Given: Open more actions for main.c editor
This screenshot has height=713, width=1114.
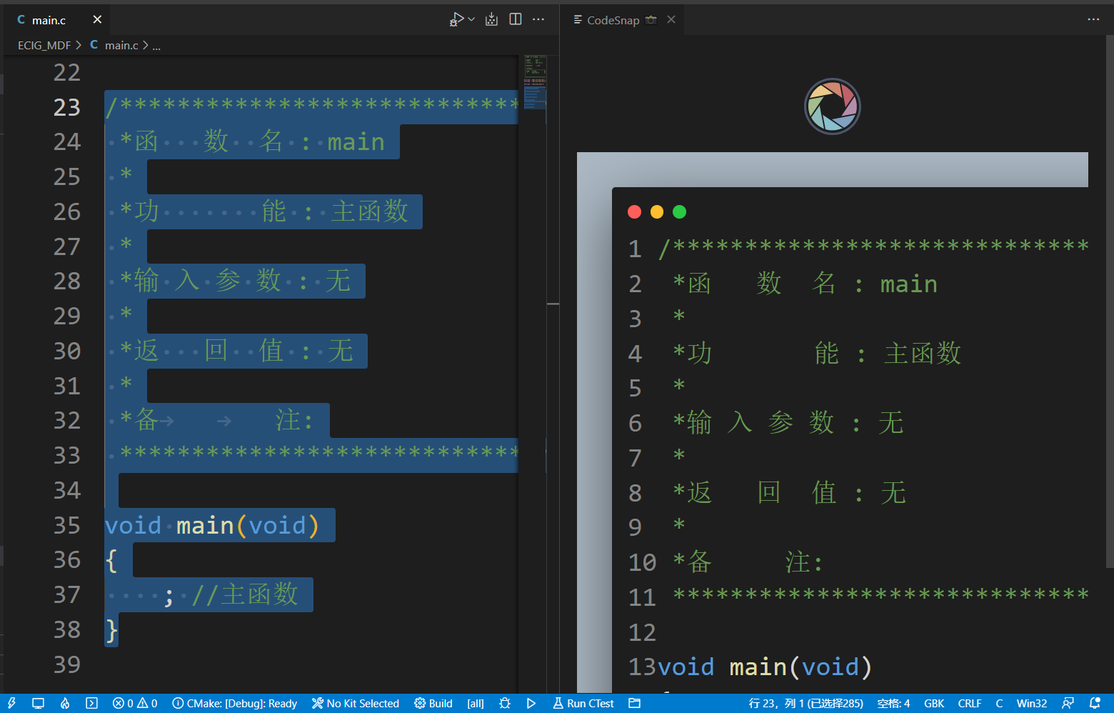Looking at the screenshot, I should pos(538,19).
